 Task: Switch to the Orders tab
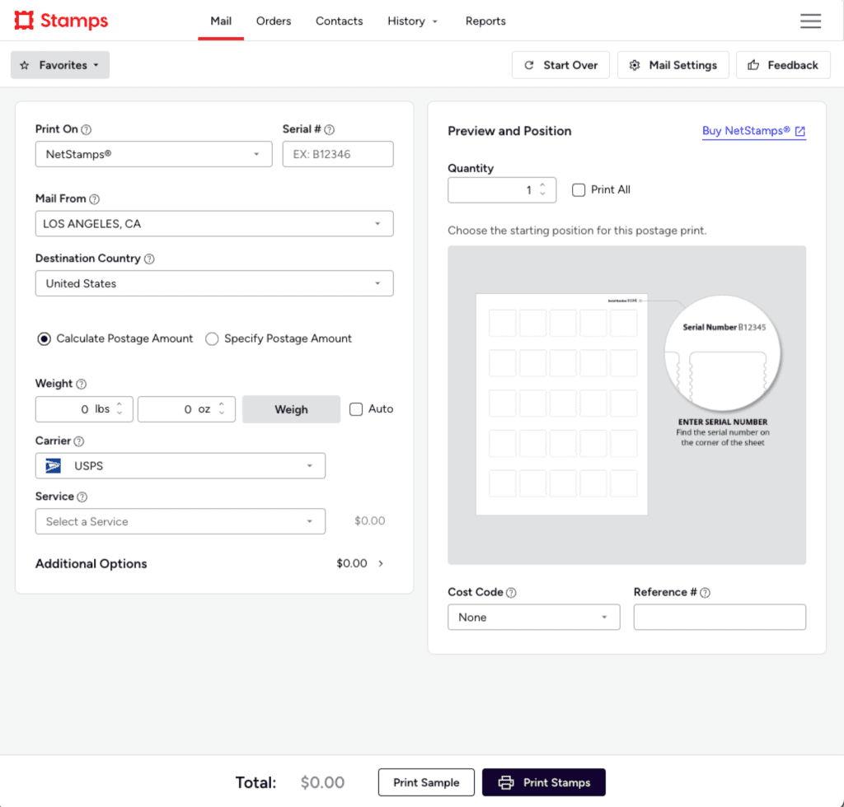pos(273,21)
